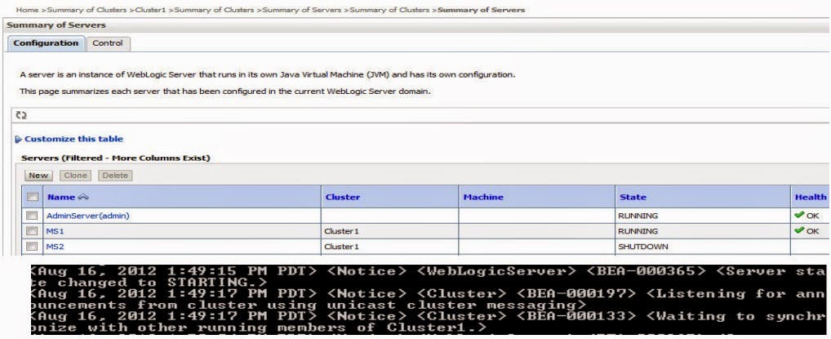The width and height of the screenshot is (831, 339).
Task: Sort table by Cluster column header
Action: point(342,197)
